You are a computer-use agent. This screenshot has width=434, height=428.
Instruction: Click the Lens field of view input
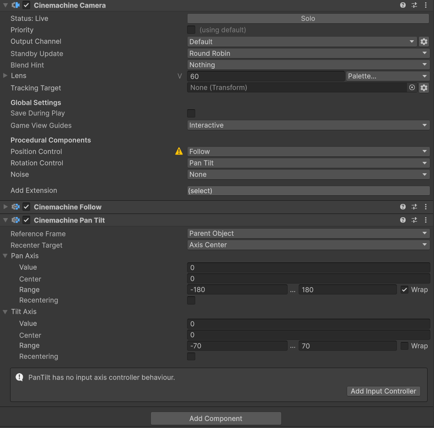(266, 76)
